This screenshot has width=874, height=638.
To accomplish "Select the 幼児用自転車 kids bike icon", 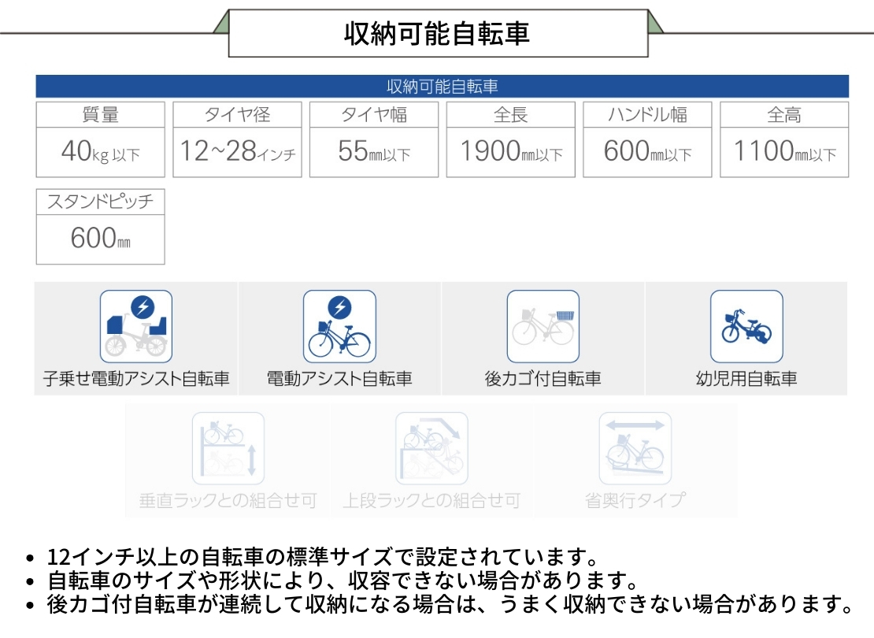I will click(746, 326).
